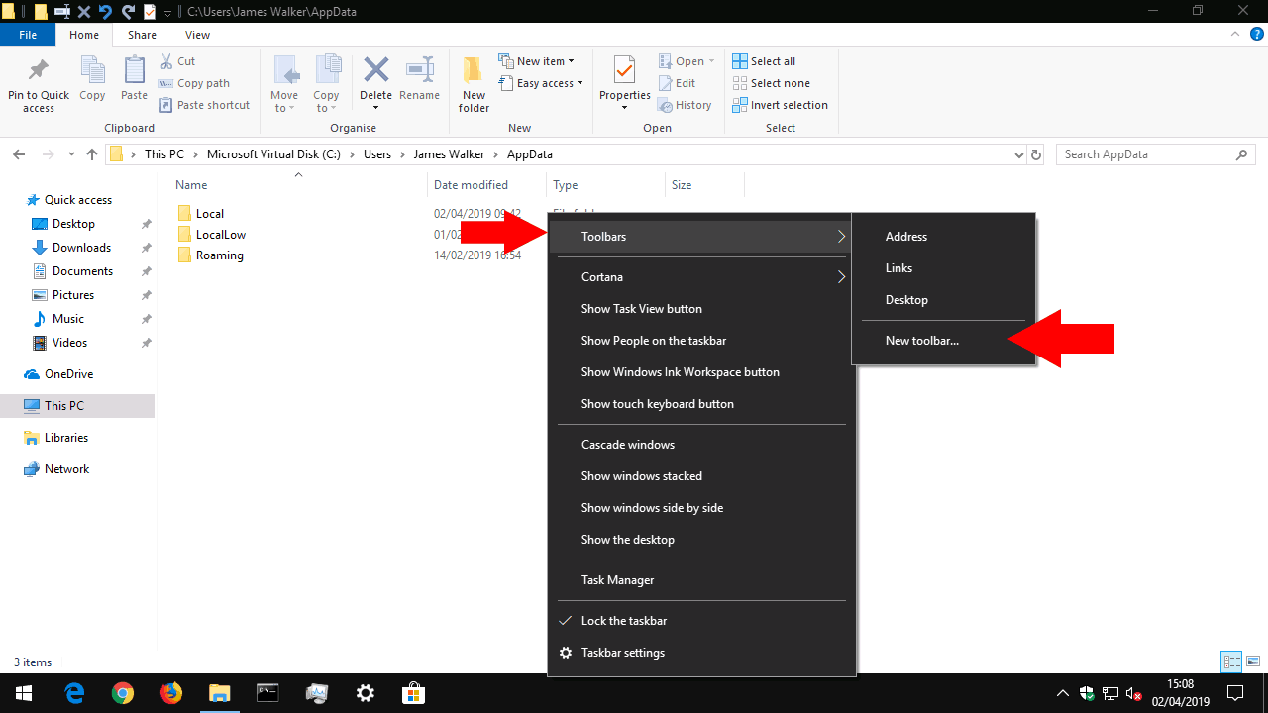1268x713 pixels.
Task: Toggle Lock the taskbar option
Action: pos(624,621)
